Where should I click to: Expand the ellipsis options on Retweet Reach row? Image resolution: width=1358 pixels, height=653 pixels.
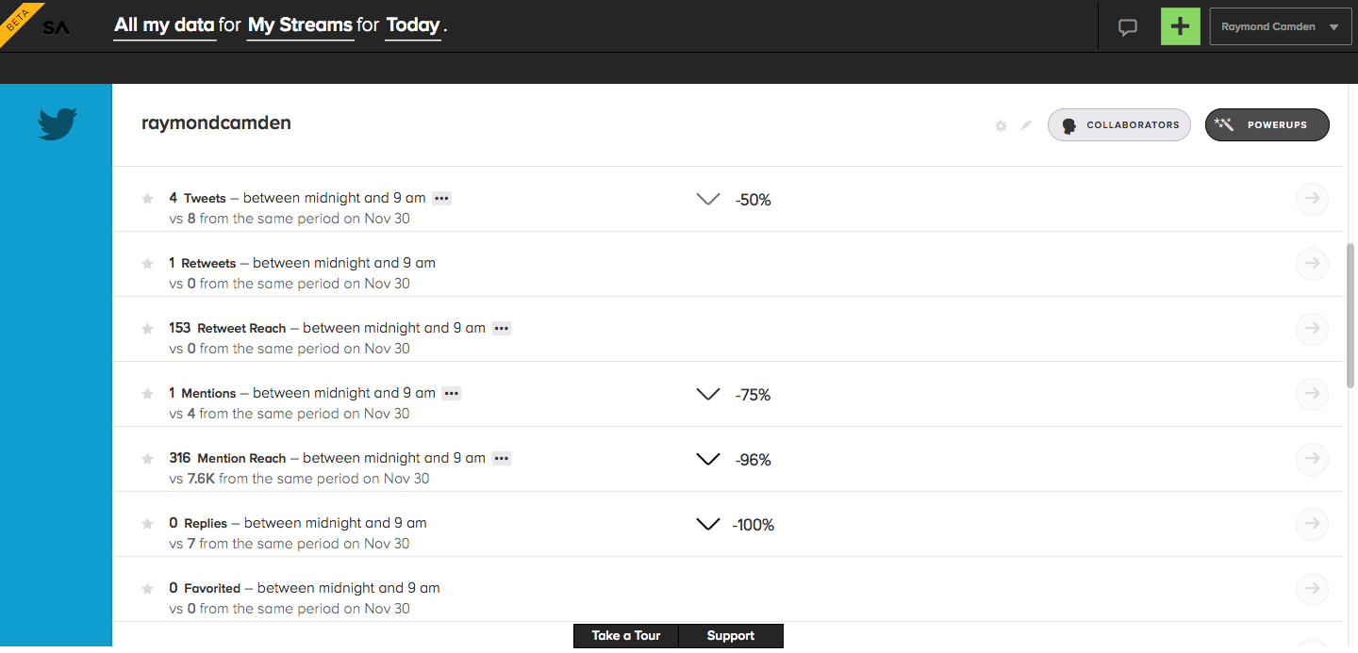(502, 328)
